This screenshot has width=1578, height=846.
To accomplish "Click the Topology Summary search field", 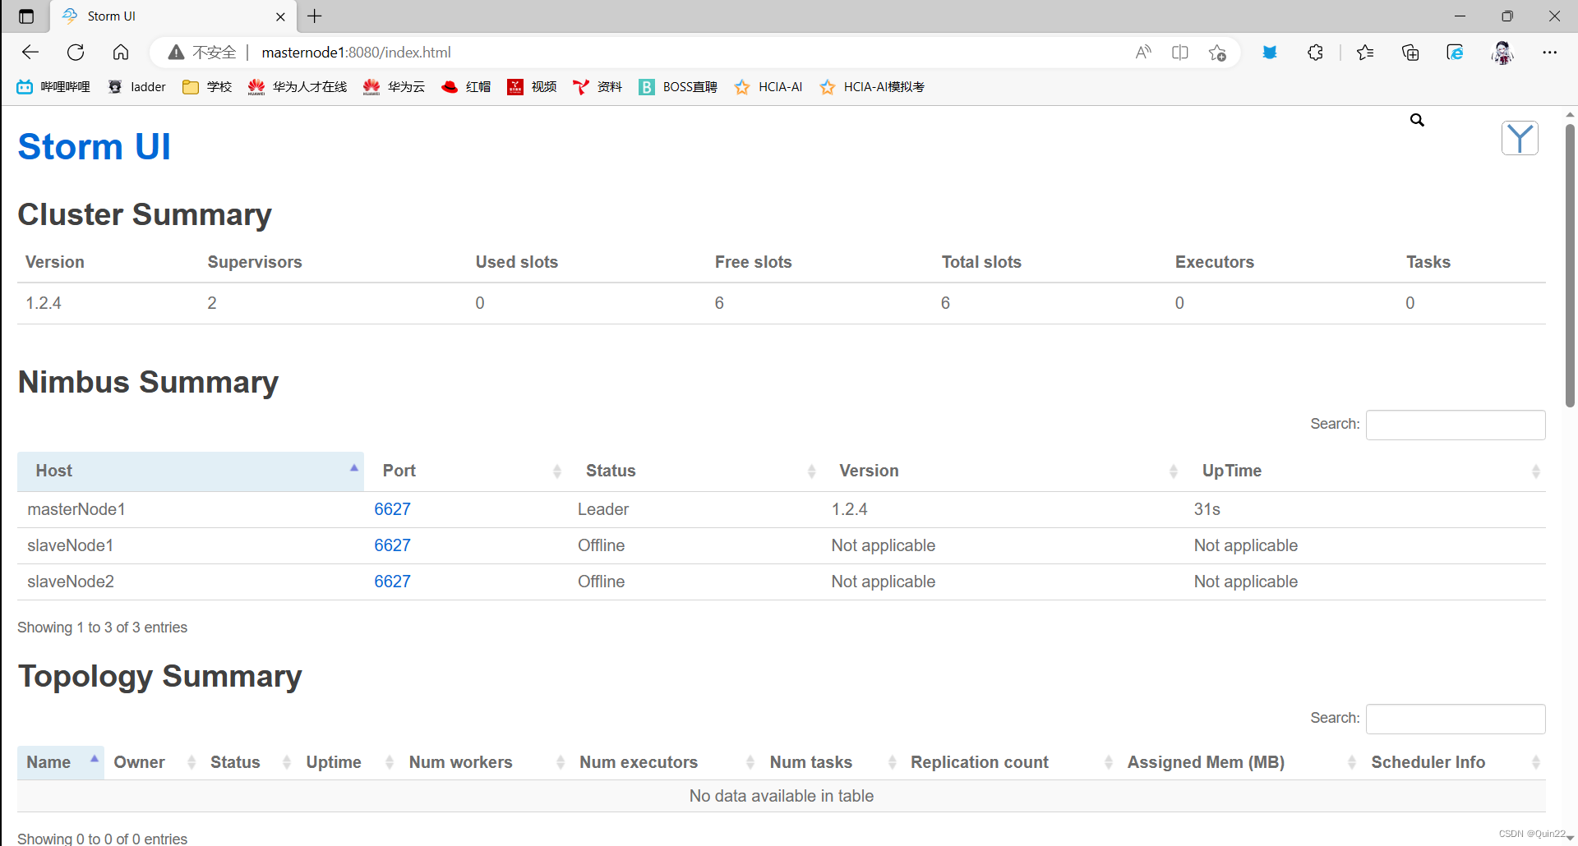I will 1456,719.
